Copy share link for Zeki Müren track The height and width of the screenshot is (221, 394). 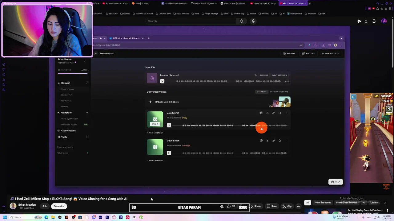click(274, 113)
